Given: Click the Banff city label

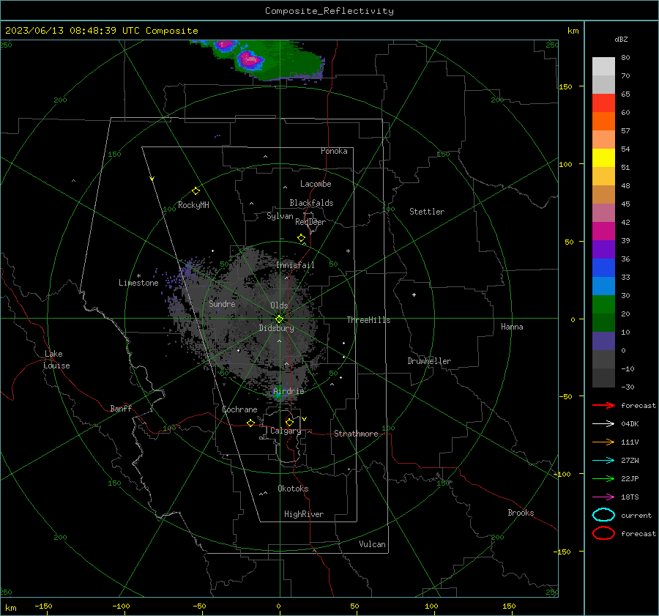Looking at the screenshot, I should [121, 408].
